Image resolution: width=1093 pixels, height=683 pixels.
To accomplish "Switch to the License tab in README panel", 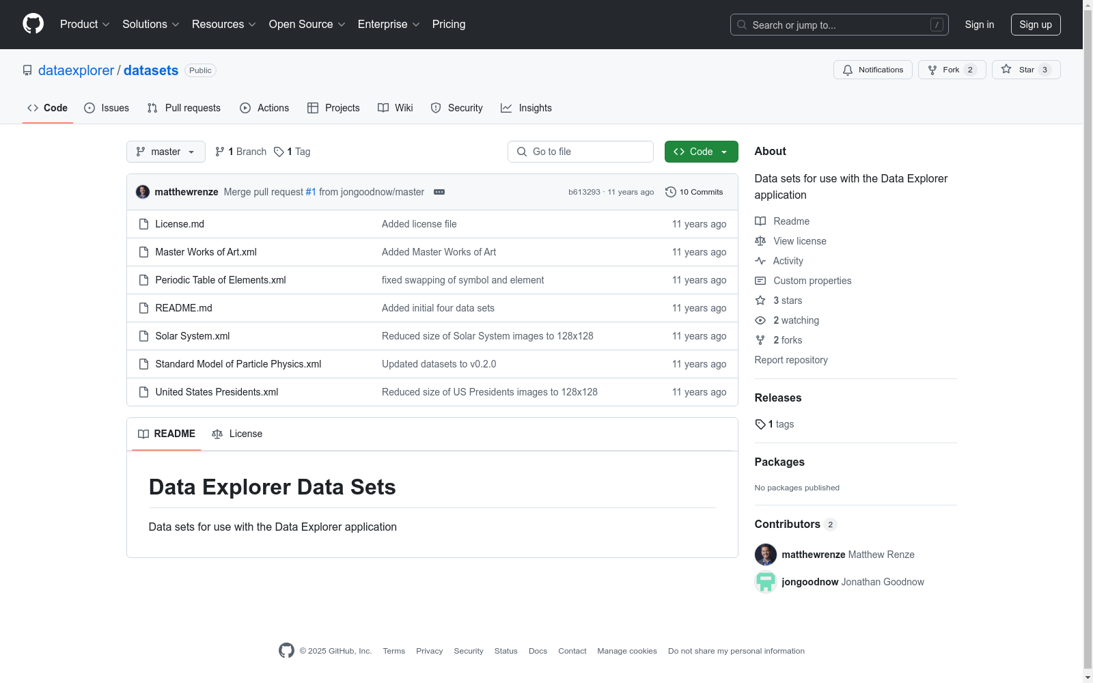I will [x=237, y=434].
